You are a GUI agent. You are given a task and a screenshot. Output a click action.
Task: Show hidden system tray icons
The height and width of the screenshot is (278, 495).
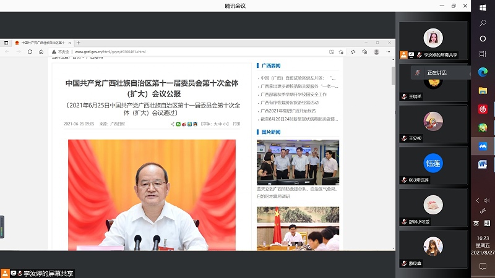(478, 200)
